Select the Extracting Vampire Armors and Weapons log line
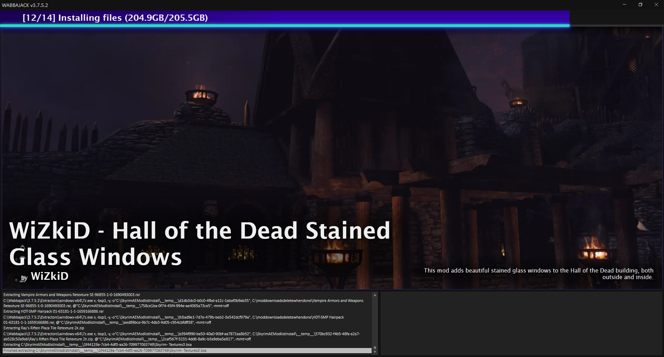Screen dimensions: 664x357 72,295
